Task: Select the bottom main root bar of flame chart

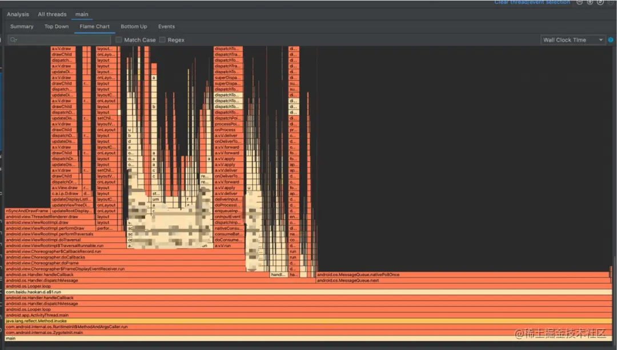Action: [308, 338]
